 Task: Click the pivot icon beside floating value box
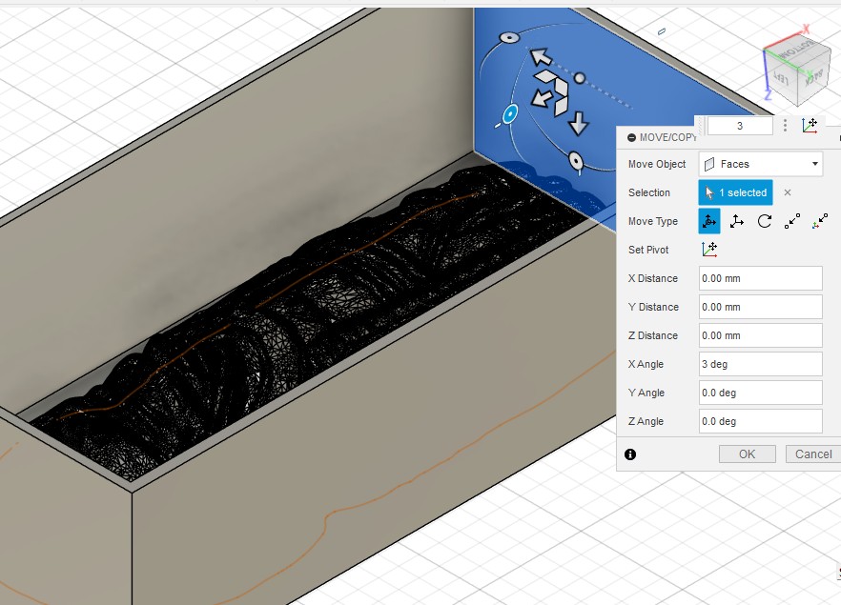point(810,126)
